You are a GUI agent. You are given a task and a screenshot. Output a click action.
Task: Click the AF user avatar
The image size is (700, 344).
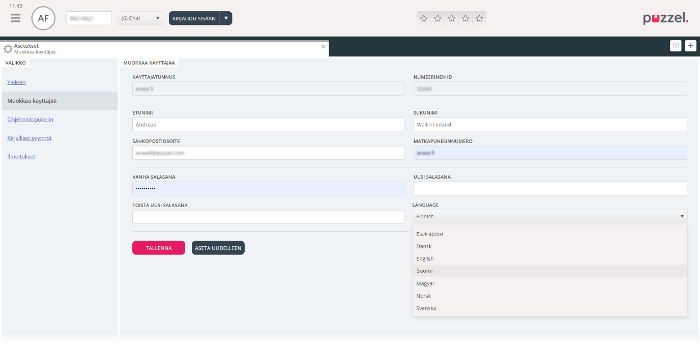(43, 19)
